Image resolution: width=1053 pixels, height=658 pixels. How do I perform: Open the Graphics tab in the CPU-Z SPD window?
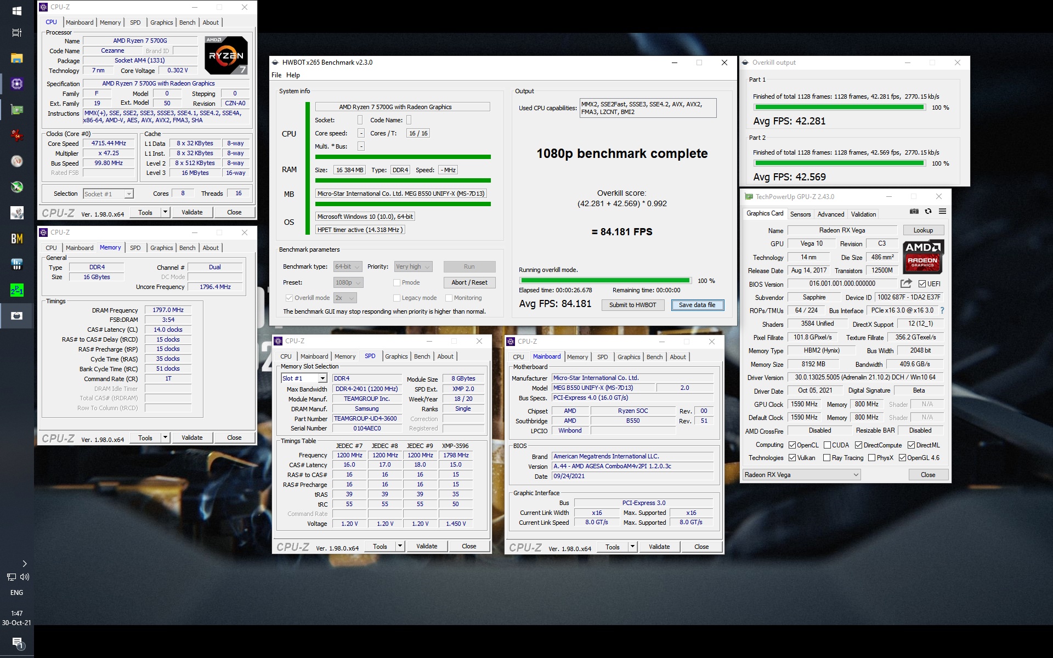click(x=396, y=356)
